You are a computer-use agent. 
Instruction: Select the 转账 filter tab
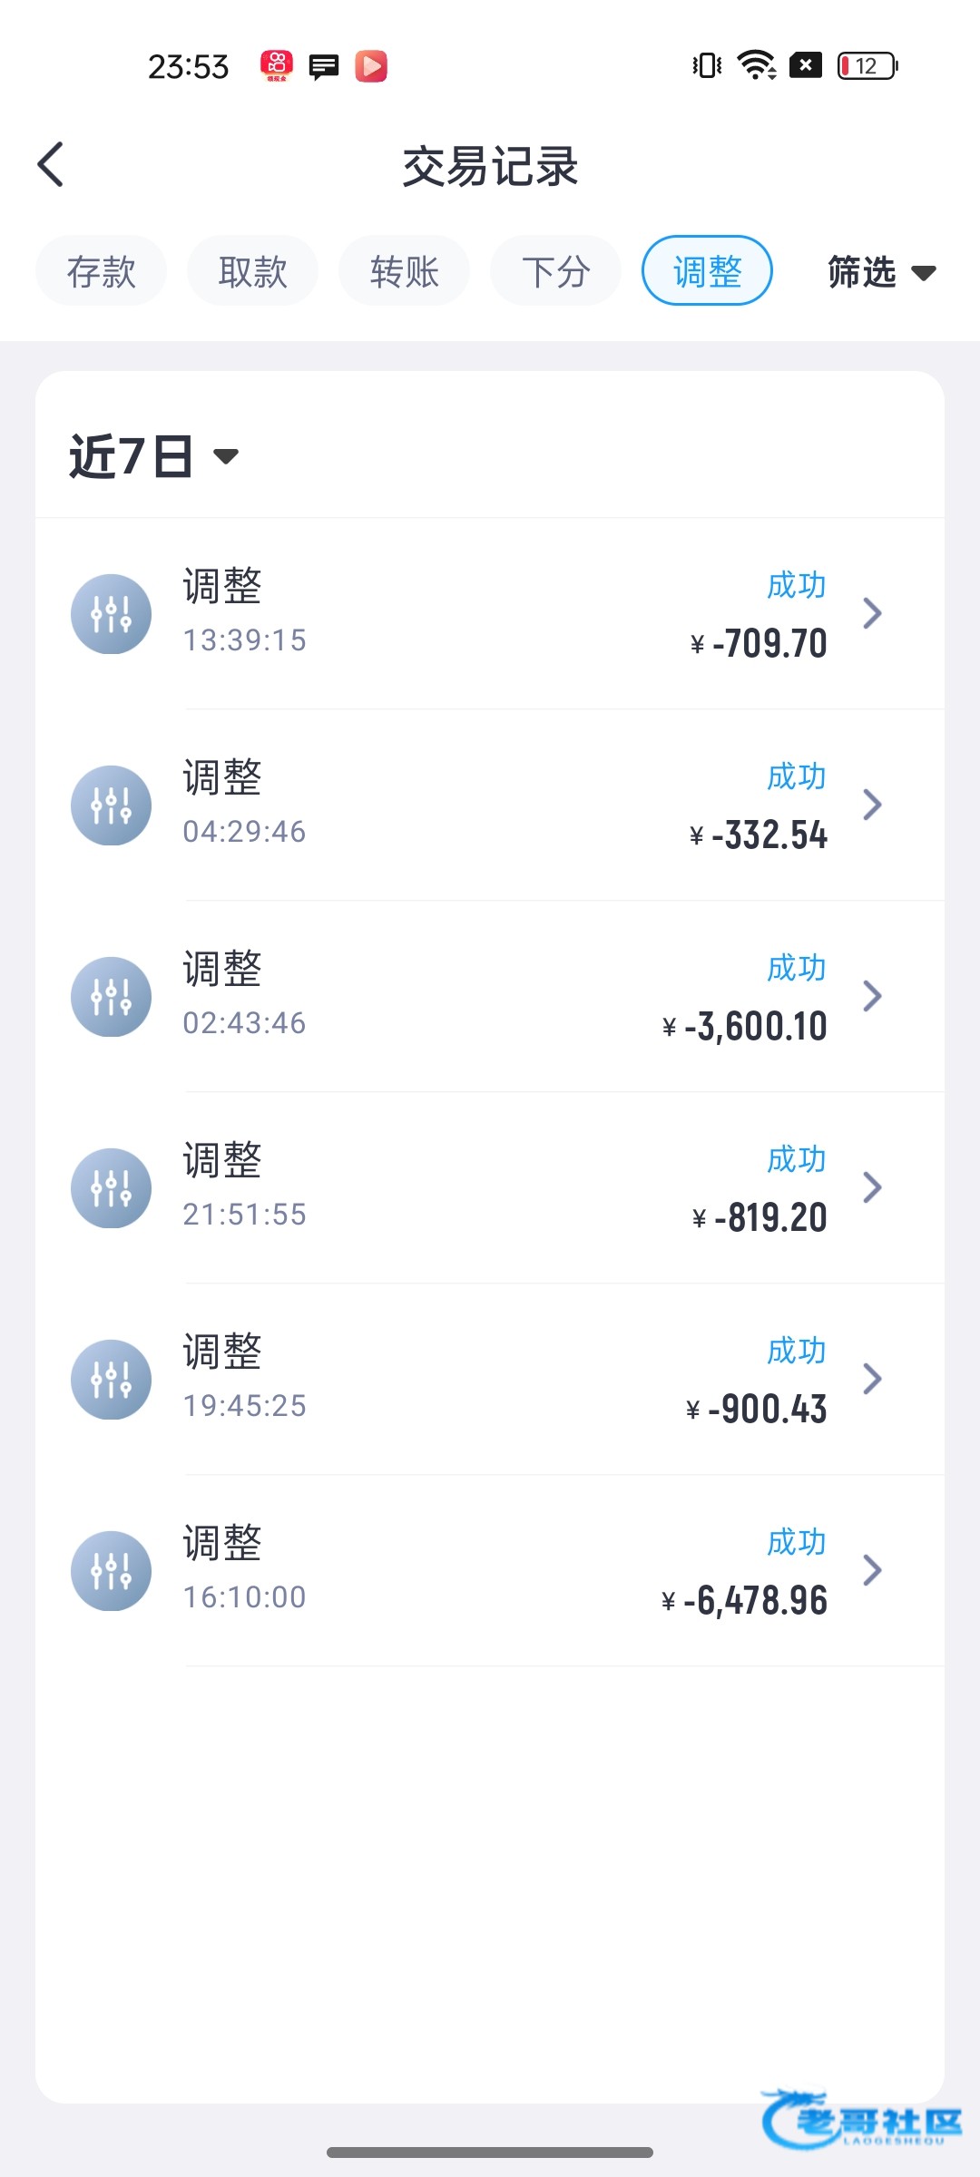point(404,271)
